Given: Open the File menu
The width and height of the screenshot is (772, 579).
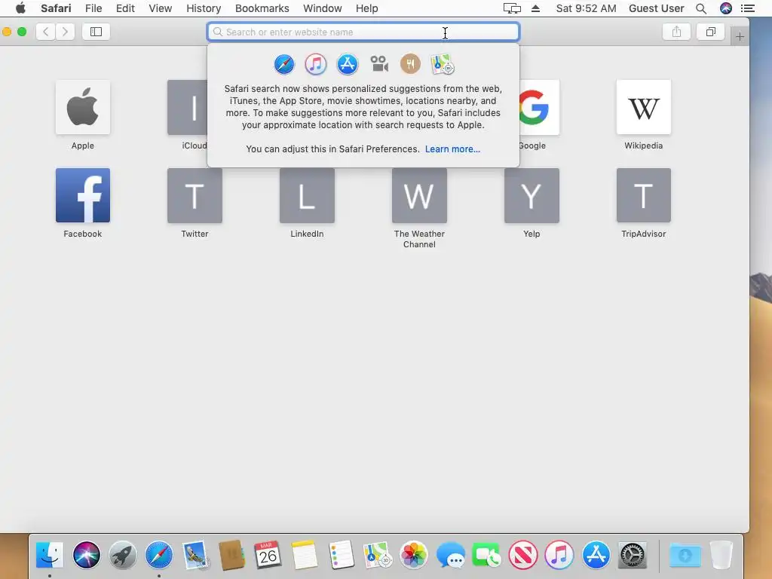Looking at the screenshot, I should click(x=93, y=8).
